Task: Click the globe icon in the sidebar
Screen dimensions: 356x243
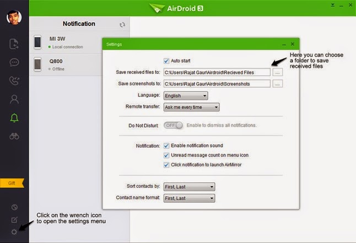Action: tap(14, 207)
